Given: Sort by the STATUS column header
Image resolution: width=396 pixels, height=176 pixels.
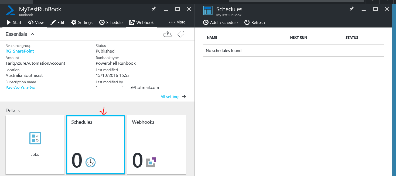Looking at the screenshot, I should pyautogui.click(x=352, y=37).
